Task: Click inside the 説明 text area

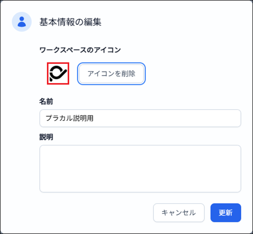Action: (x=140, y=168)
